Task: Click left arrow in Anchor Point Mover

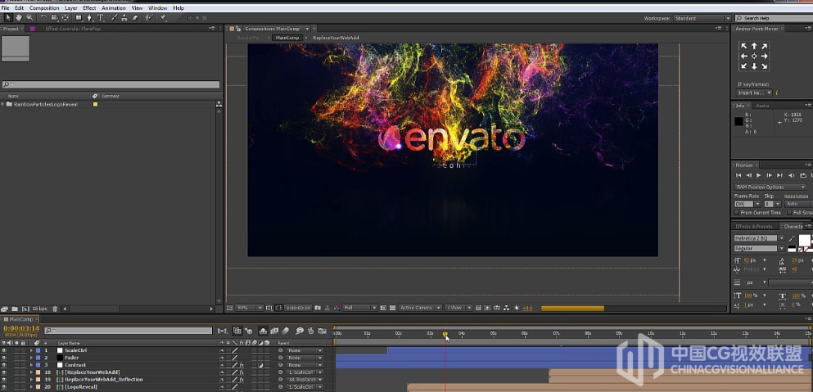Action: 744,56
